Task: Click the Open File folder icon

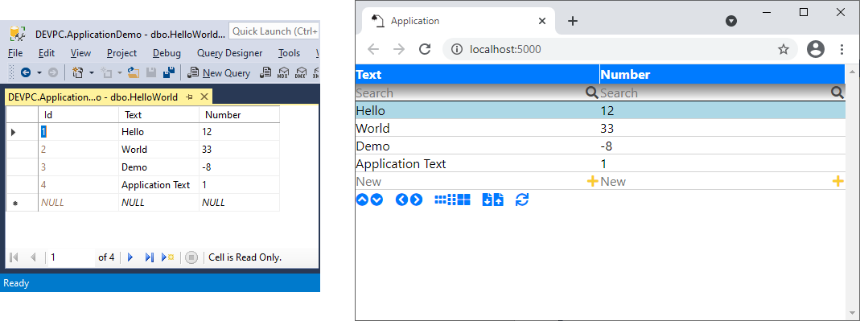Action: pyautogui.click(x=134, y=72)
